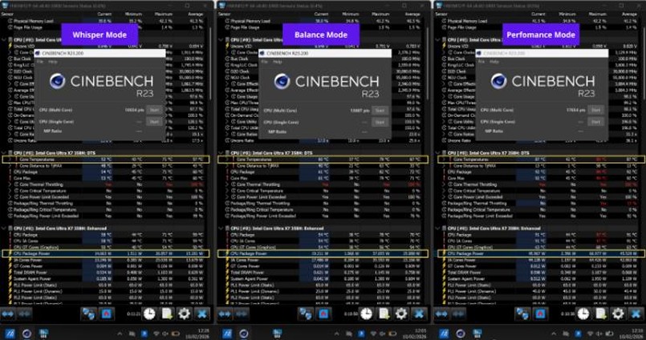646x340 pixels.
Task: Open the Help menu in Whisper Mode Cinebench
Action: coord(53,62)
